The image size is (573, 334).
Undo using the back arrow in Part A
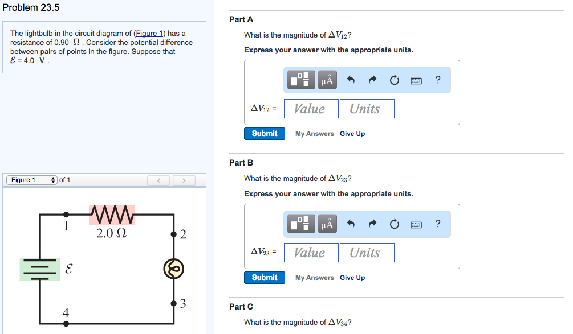(350, 80)
